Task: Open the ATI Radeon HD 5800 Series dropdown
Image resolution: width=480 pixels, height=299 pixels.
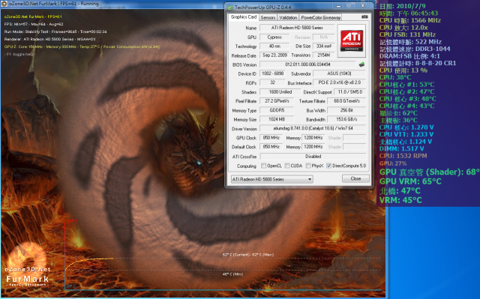Action: coord(271,179)
